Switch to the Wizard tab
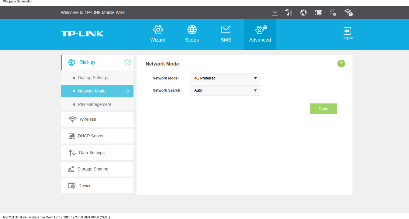The image size is (409, 219). pyautogui.click(x=158, y=34)
